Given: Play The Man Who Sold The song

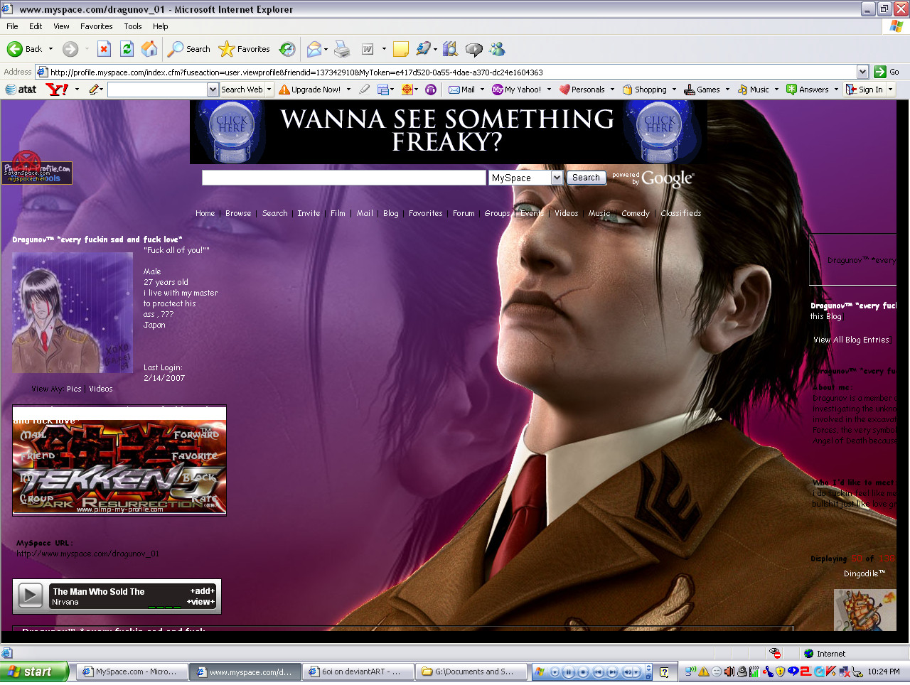Looking at the screenshot, I should (30, 595).
